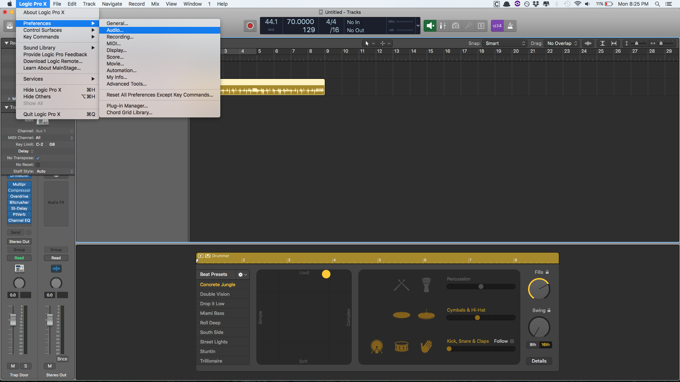Select the snare drum icon in Drummer
Viewport: 680px width, 382px height.
pos(401,347)
